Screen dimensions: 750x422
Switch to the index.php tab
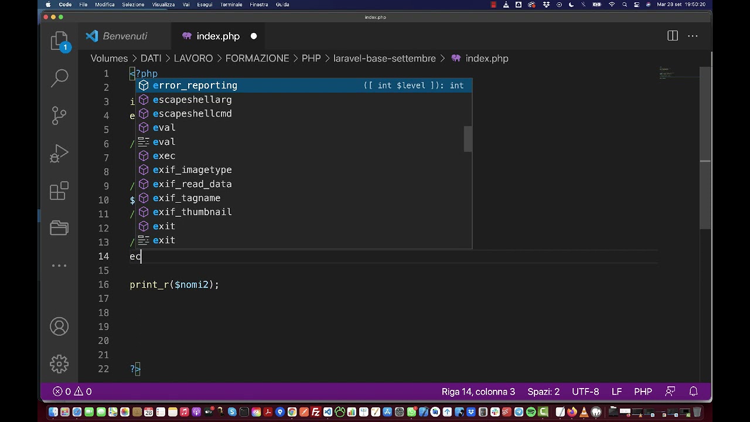(x=218, y=36)
